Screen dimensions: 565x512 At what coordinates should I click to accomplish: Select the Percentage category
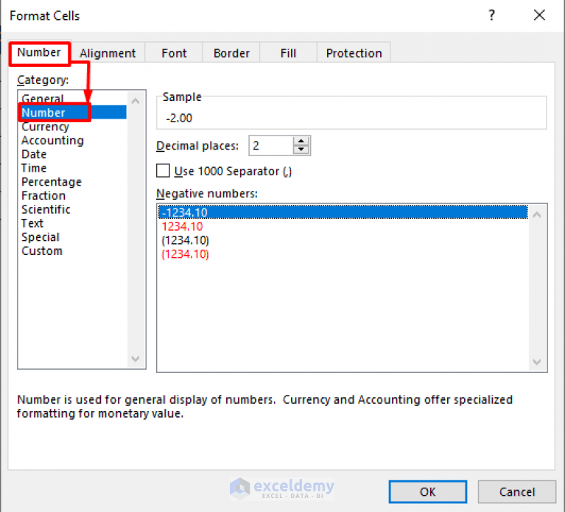(x=72, y=182)
